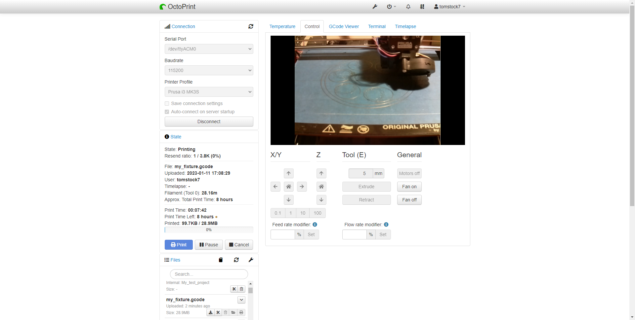Click the Motors off button
The height and width of the screenshot is (320, 635).
409,173
